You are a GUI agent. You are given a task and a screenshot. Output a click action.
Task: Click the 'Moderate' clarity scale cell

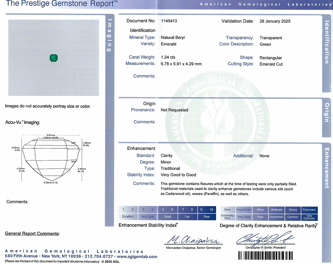276,210
